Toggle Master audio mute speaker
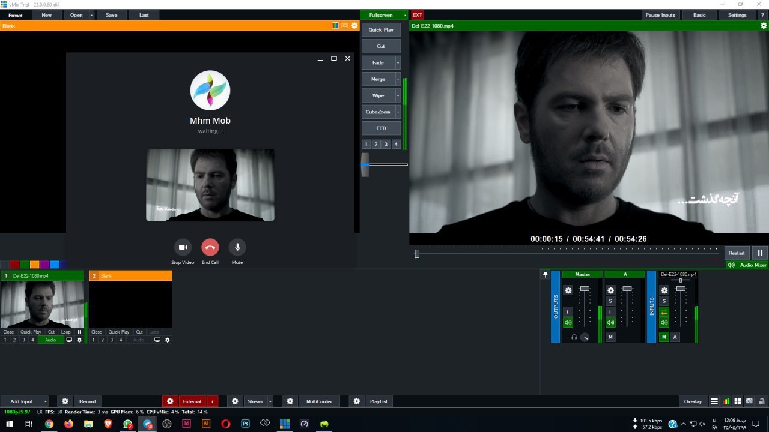 [x=568, y=323]
